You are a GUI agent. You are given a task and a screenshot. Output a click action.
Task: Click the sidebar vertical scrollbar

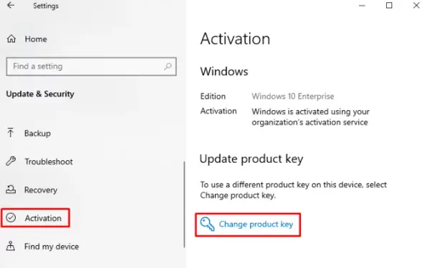pos(184,204)
